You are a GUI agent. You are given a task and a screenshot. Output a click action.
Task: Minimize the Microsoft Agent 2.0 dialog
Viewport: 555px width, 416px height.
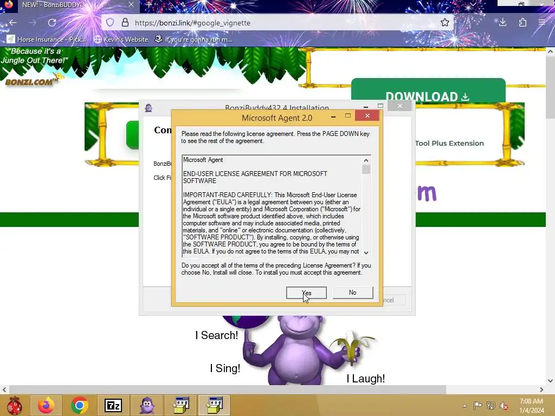click(333, 116)
